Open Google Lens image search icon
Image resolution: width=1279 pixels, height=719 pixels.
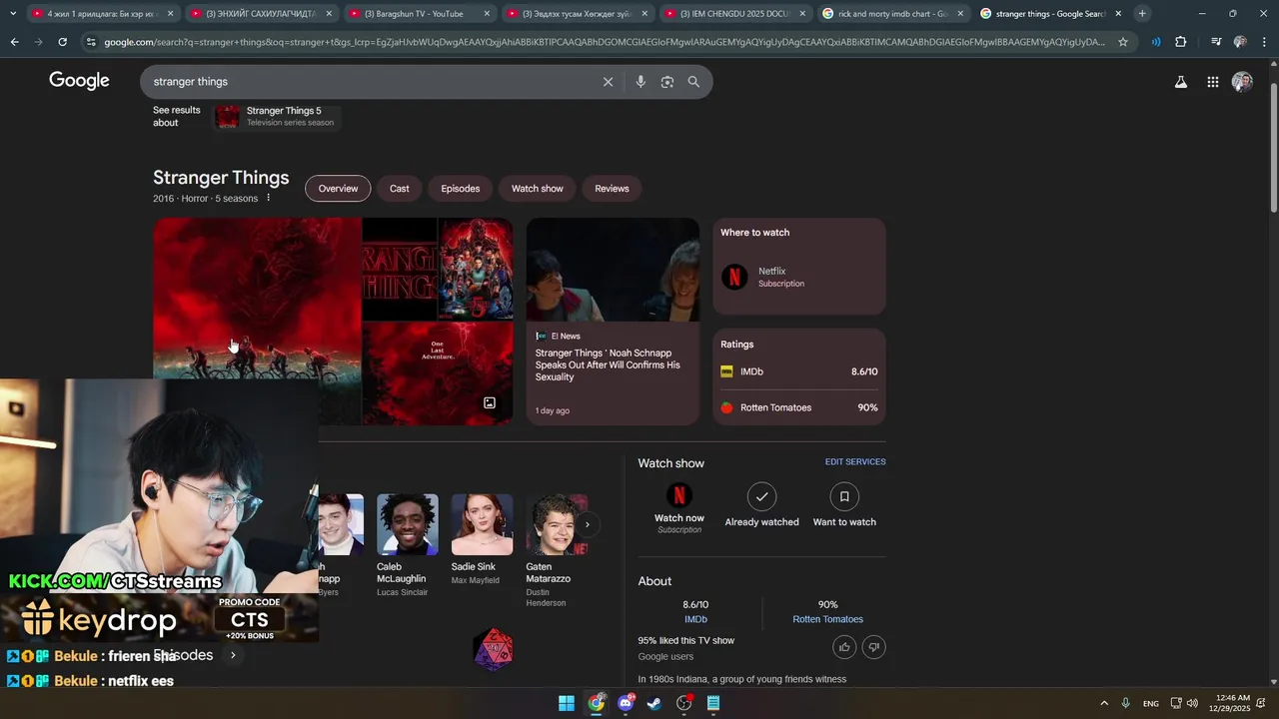[x=667, y=82]
